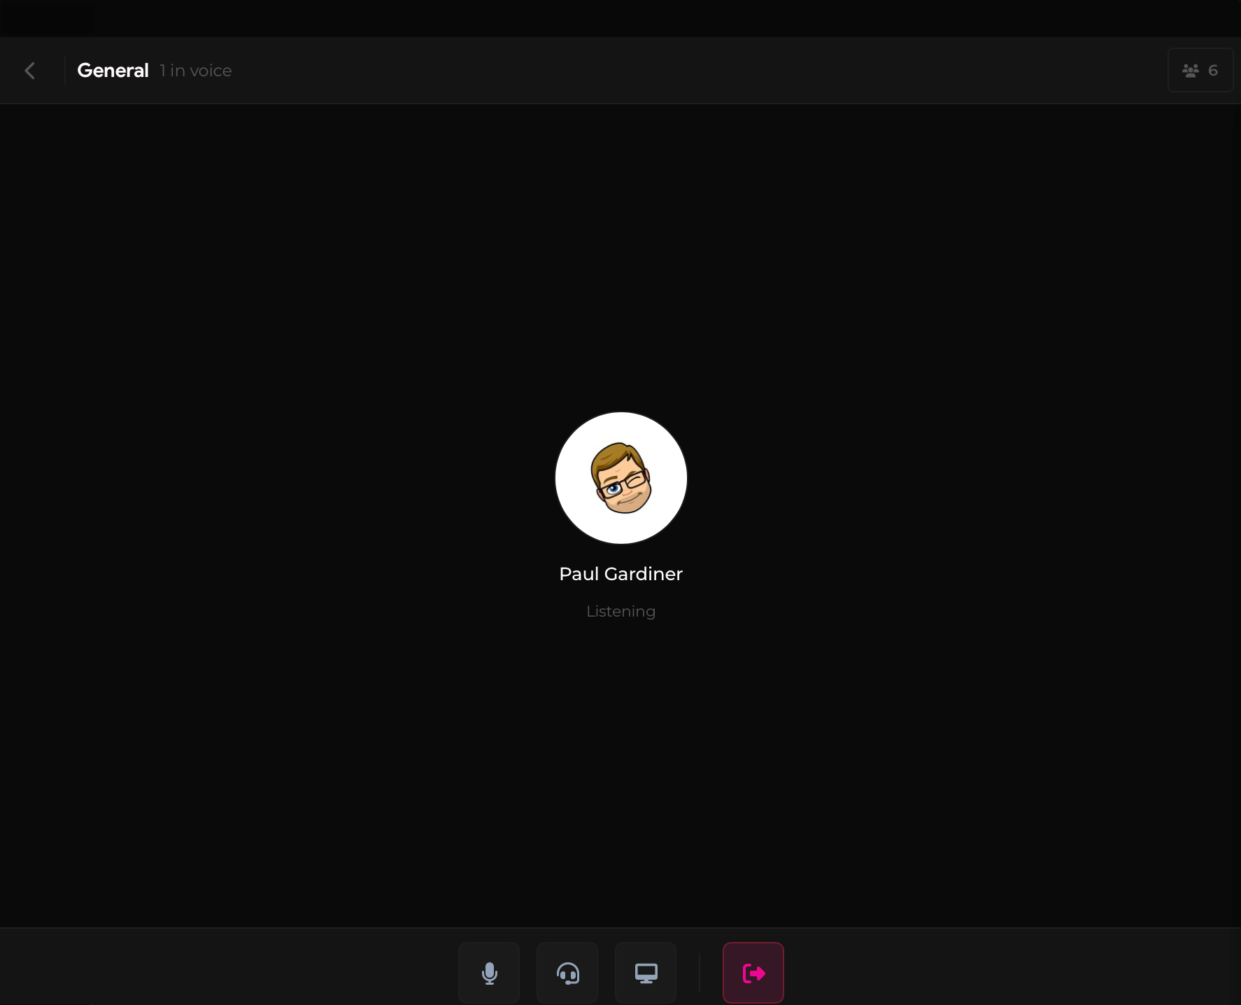Start screen sharing with the monitor icon
Image resolution: width=1241 pixels, height=1005 pixels.
pos(646,973)
